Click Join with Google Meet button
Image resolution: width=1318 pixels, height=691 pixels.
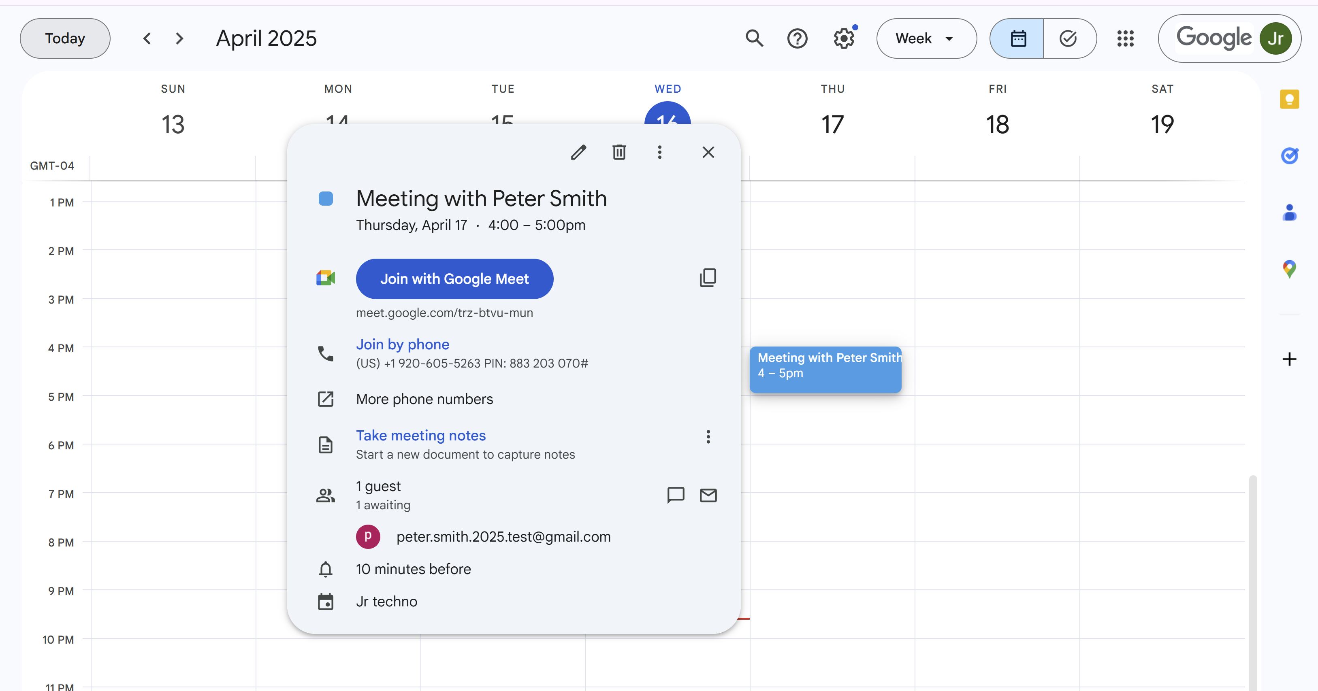tap(454, 279)
